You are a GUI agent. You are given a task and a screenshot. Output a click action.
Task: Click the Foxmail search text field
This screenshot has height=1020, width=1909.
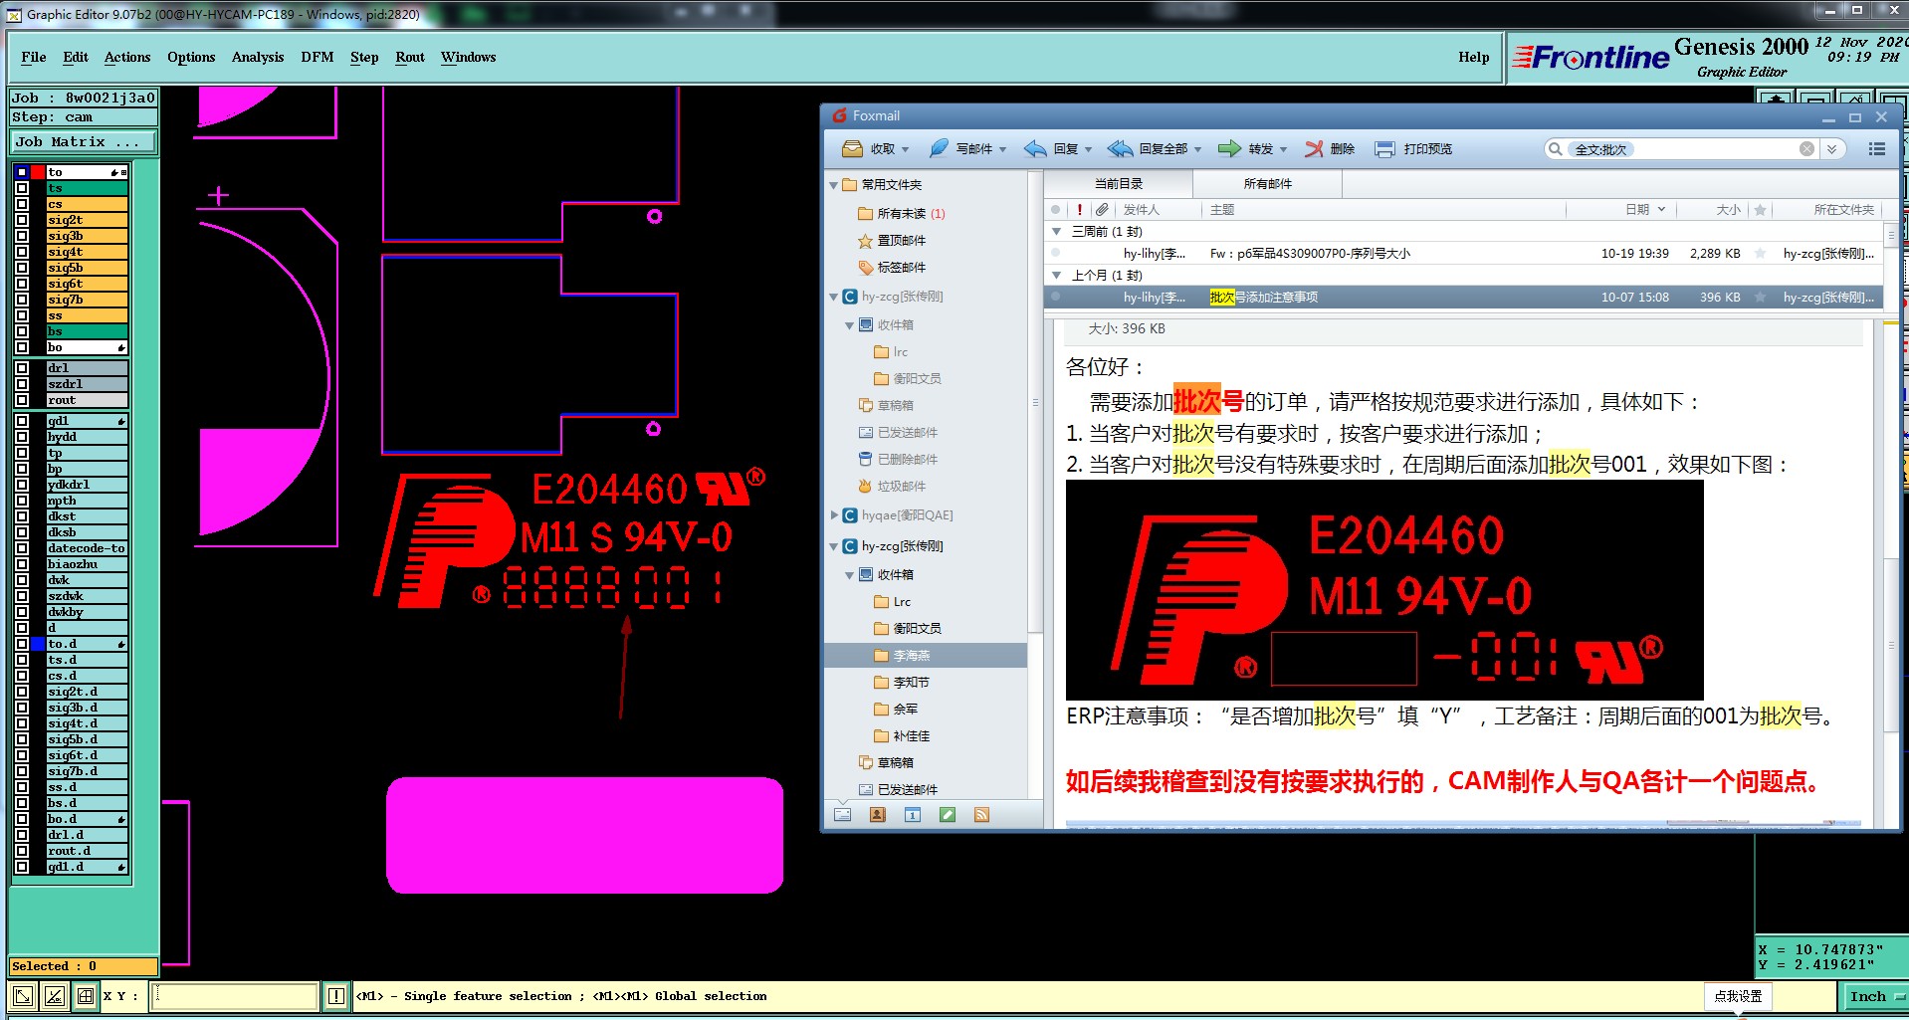point(1682,149)
